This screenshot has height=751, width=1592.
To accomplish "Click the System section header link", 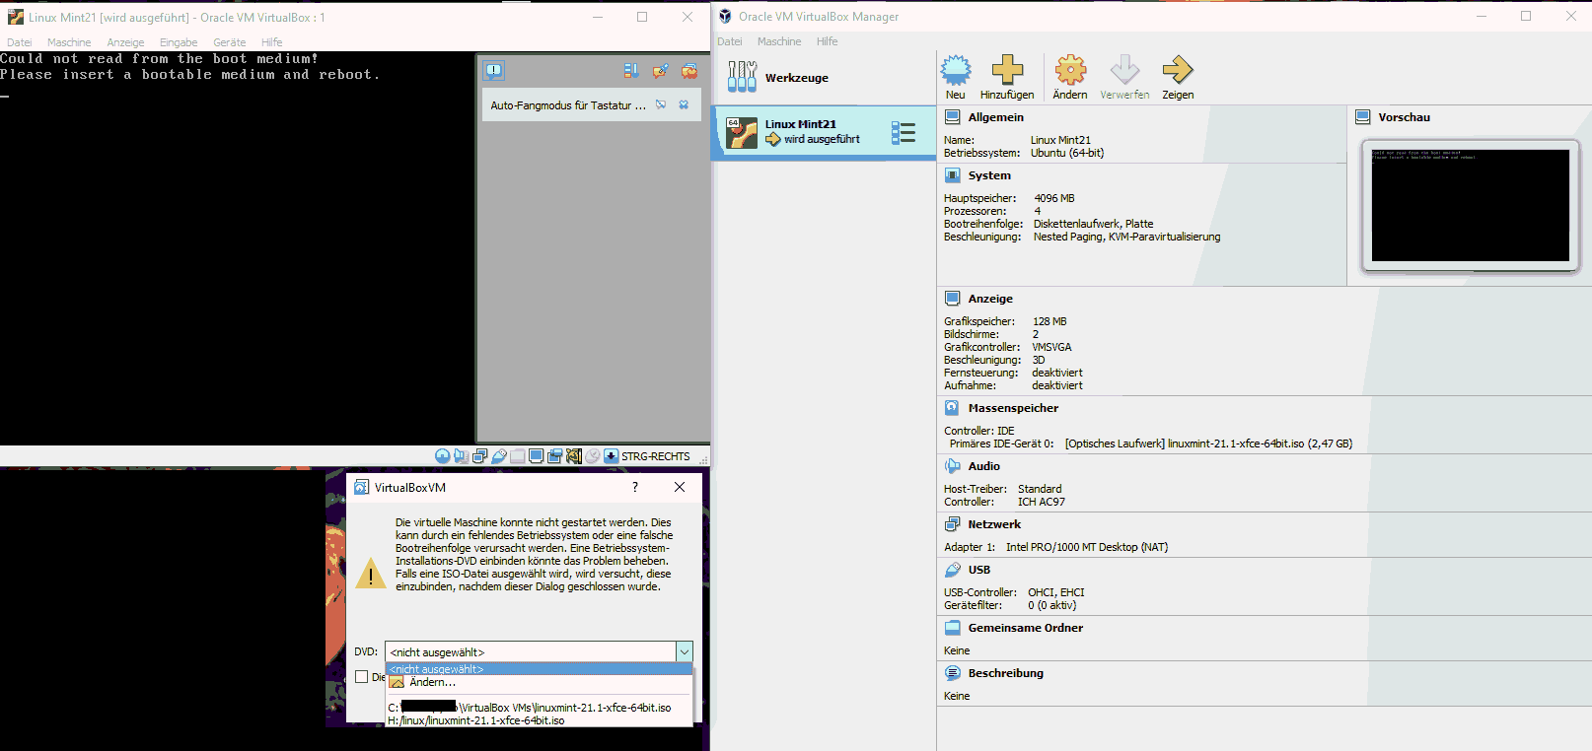I will tap(989, 175).
